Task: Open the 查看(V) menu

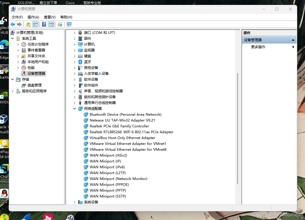Action: [50, 17]
